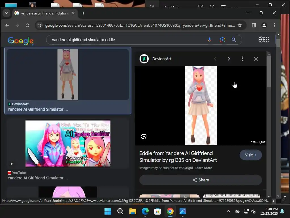Image resolution: width=290 pixels, height=218 pixels.
Task: Click the YouTube source label
Action: 19,173
